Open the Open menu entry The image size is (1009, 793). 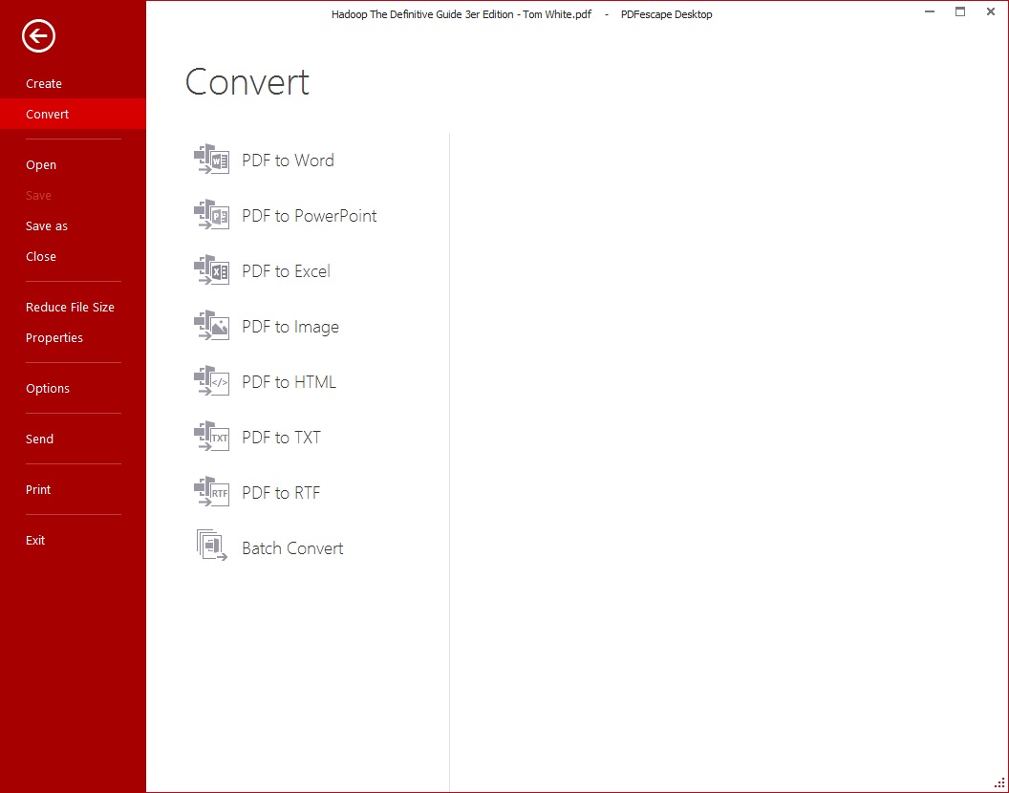click(x=73, y=164)
